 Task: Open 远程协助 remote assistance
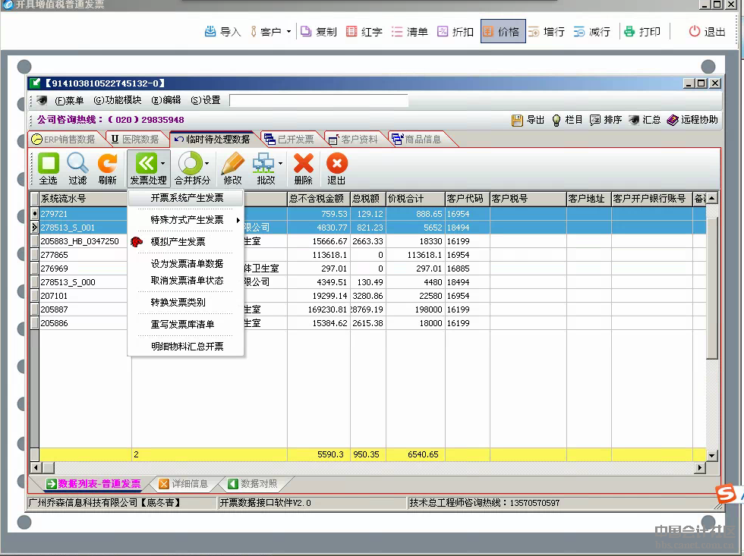click(692, 120)
